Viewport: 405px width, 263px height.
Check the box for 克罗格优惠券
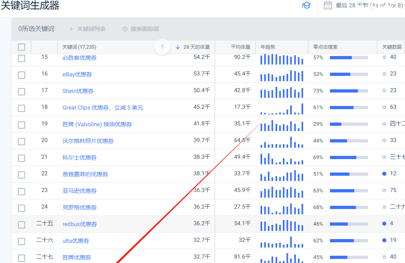tap(22, 208)
